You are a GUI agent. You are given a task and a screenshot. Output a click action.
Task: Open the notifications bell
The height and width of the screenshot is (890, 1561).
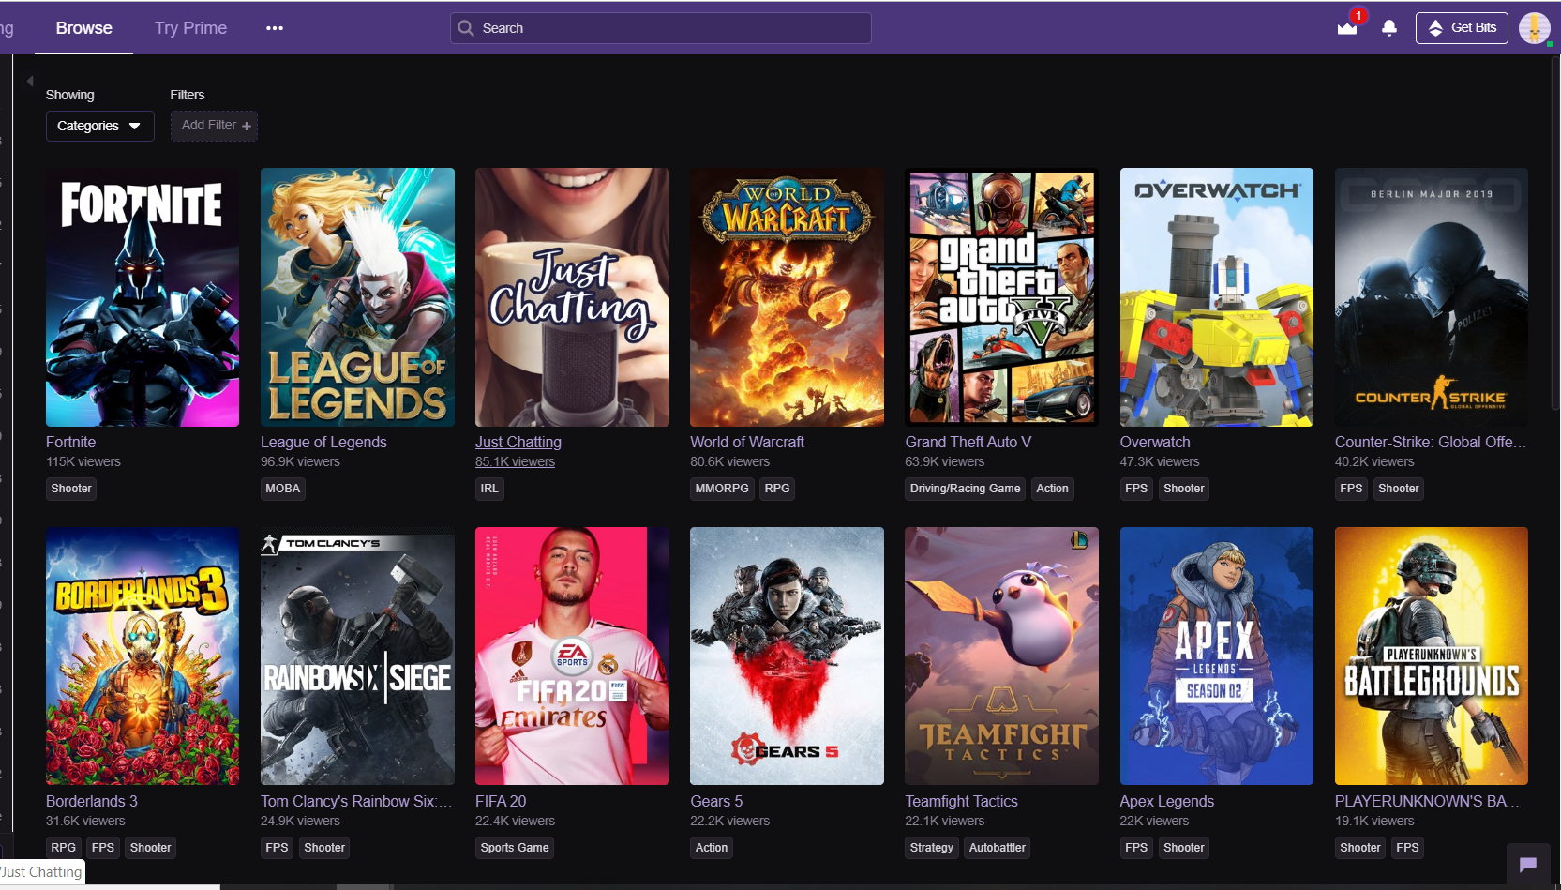(x=1389, y=28)
